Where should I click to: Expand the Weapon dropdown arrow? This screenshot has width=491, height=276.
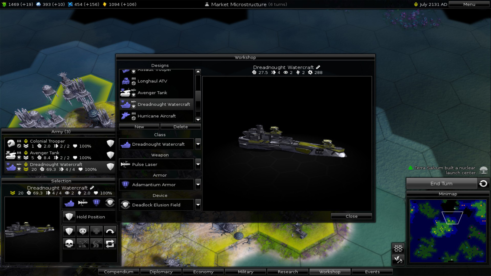click(x=198, y=164)
